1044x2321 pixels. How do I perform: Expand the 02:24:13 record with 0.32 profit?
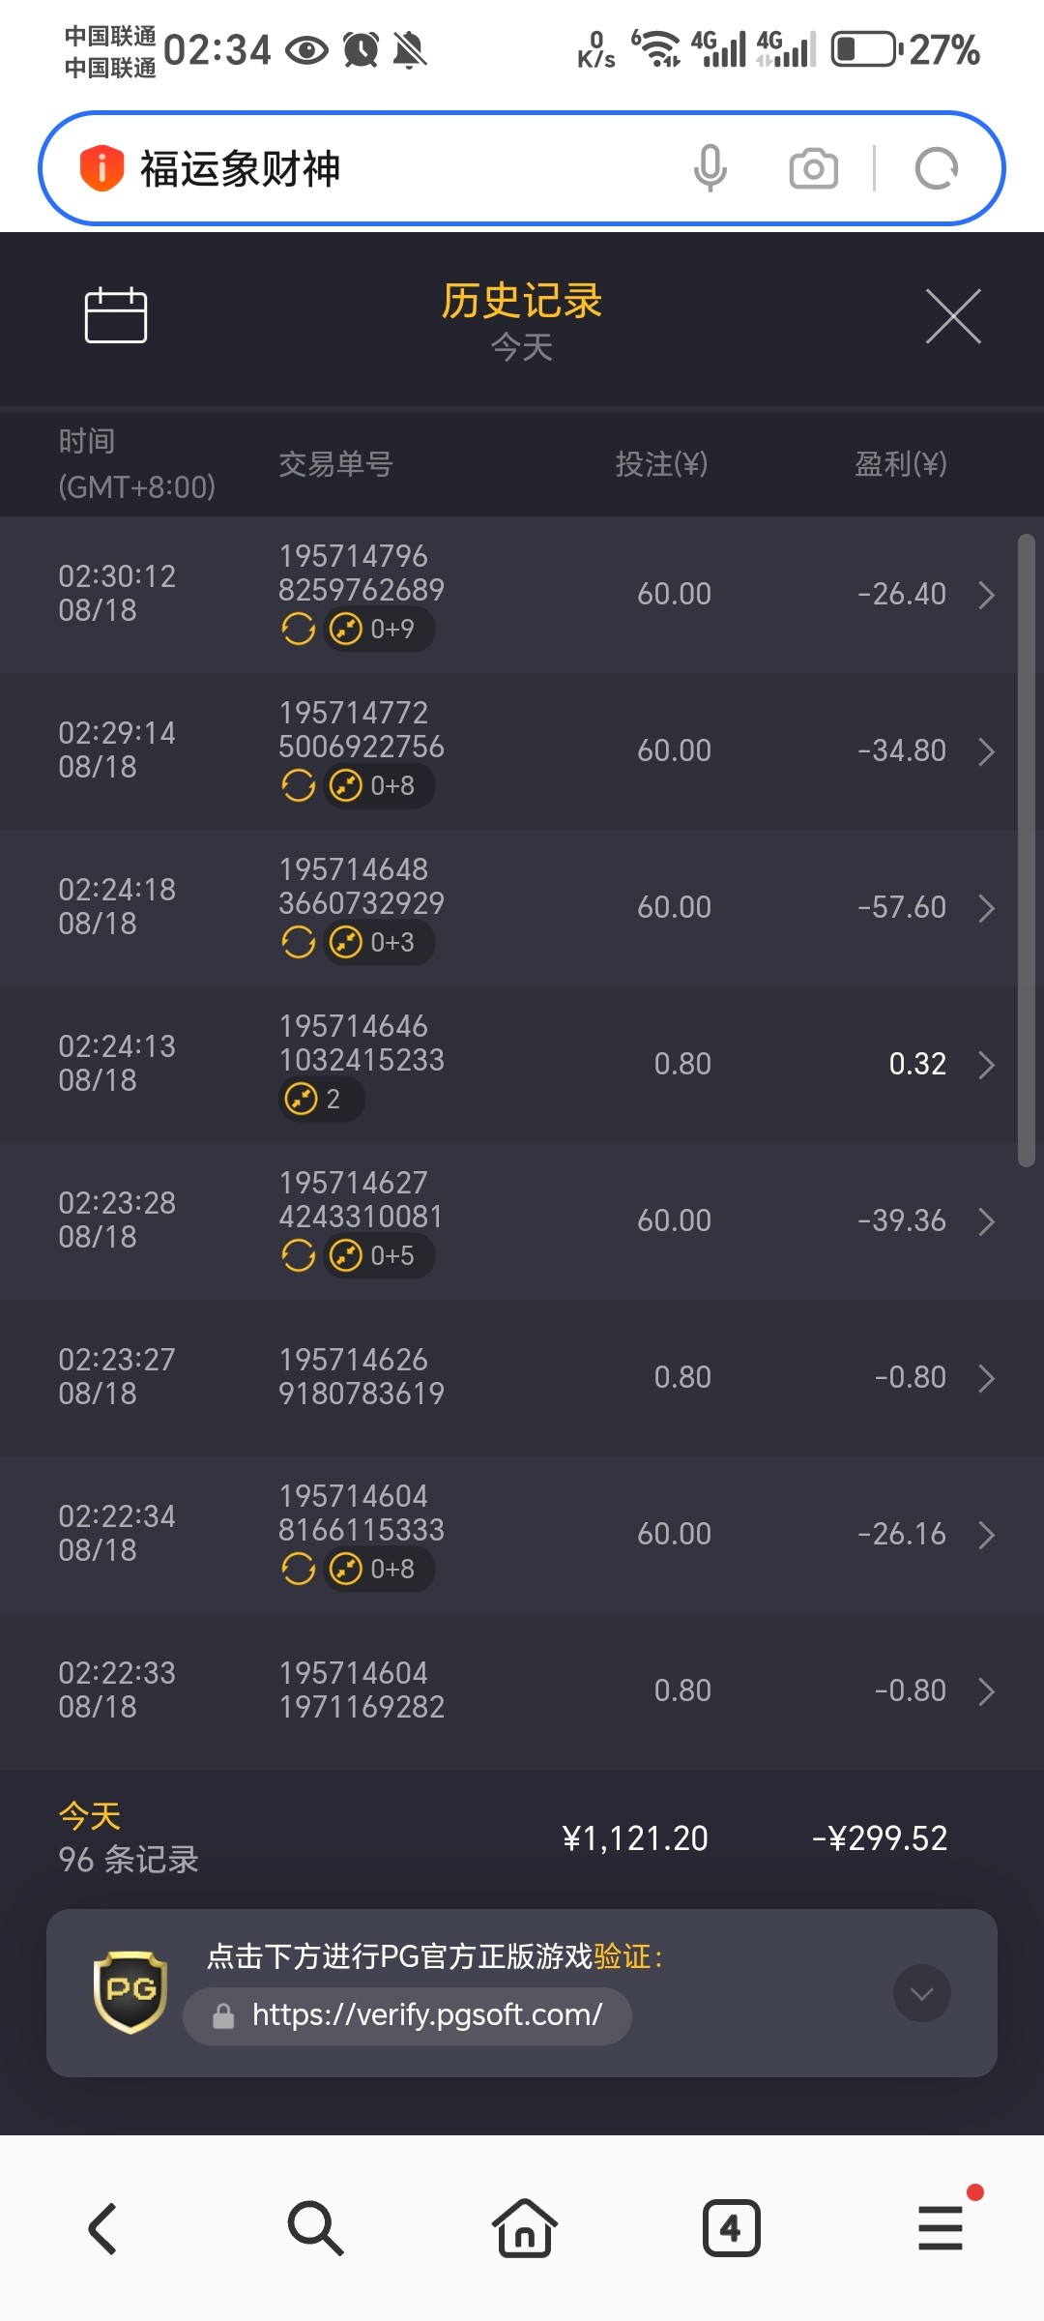tap(986, 1065)
